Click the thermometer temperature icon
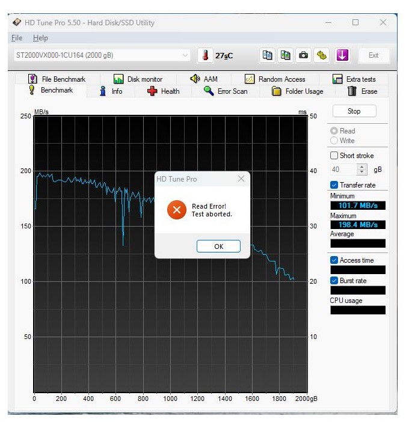 pos(206,55)
